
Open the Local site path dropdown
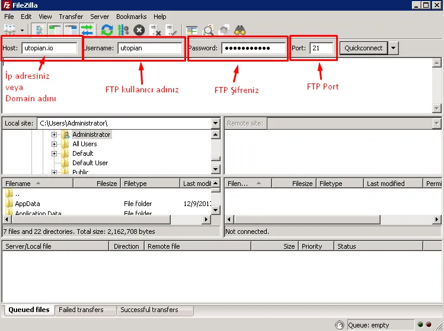pos(216,123)
